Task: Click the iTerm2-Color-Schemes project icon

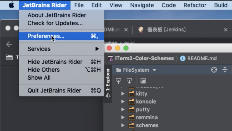Action: coord(110,59)
